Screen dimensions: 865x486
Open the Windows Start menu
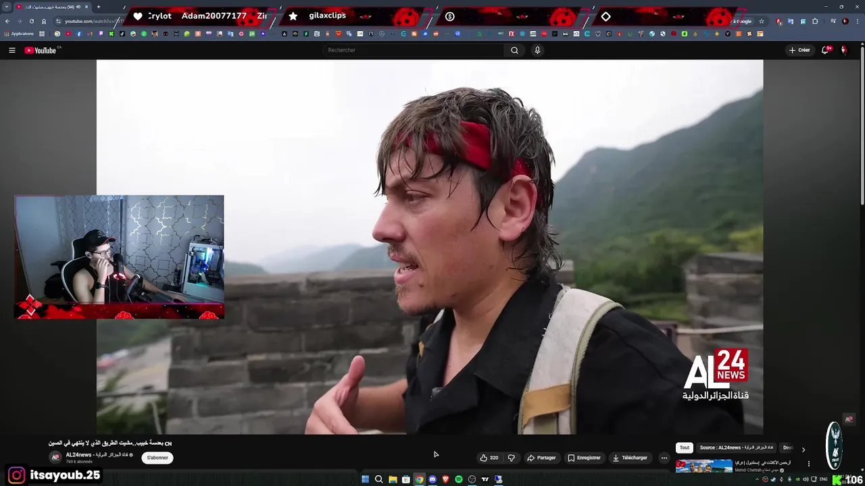365,479
